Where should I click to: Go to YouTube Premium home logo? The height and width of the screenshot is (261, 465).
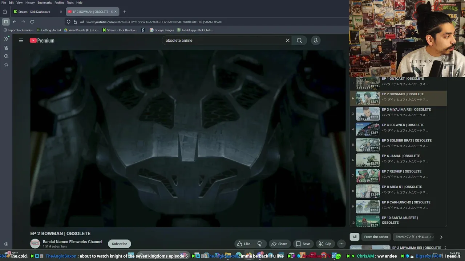pyautogui.click(x=42, y=41)
